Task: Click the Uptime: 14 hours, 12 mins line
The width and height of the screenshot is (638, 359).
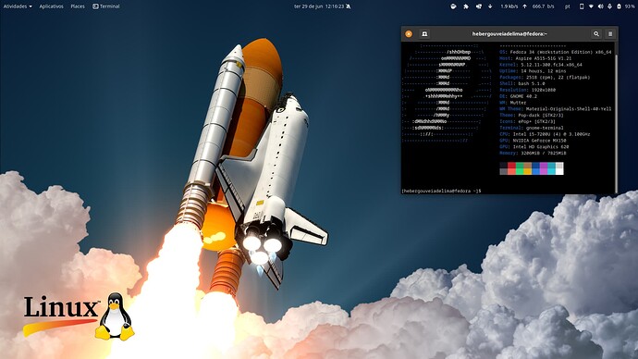Action: click(533, 71)
